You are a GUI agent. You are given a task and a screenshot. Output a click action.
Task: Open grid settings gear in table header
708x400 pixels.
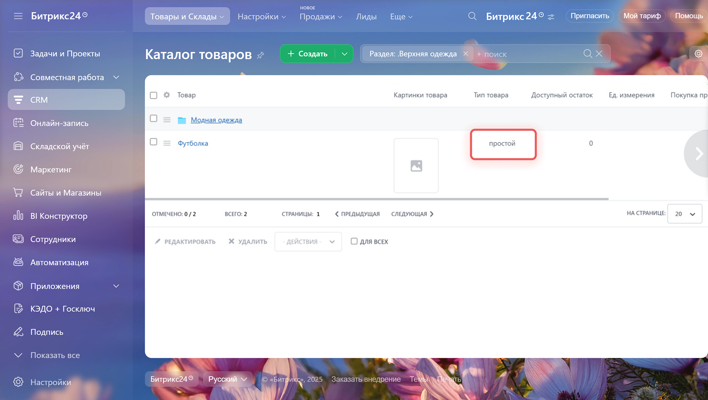click(167, 95)
